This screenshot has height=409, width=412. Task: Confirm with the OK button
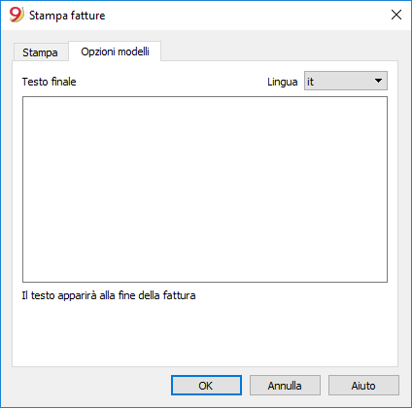click(x=206, y=386)
